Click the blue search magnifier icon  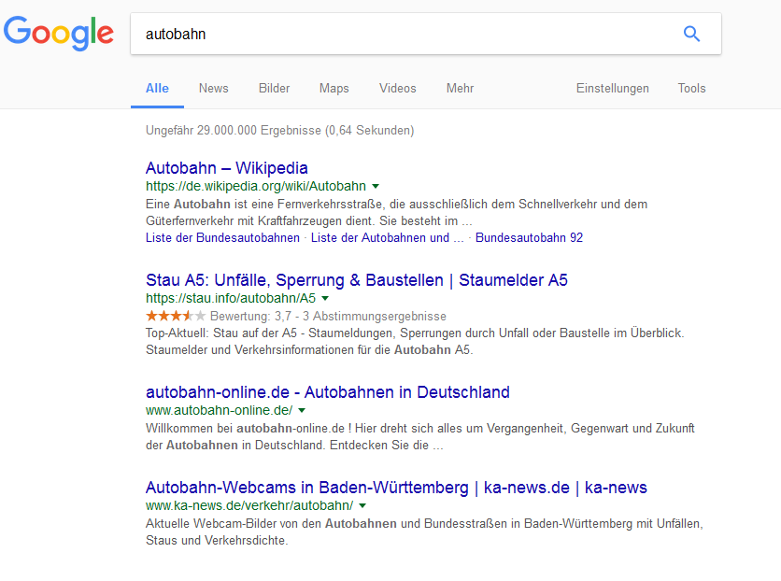coord(691,34)
